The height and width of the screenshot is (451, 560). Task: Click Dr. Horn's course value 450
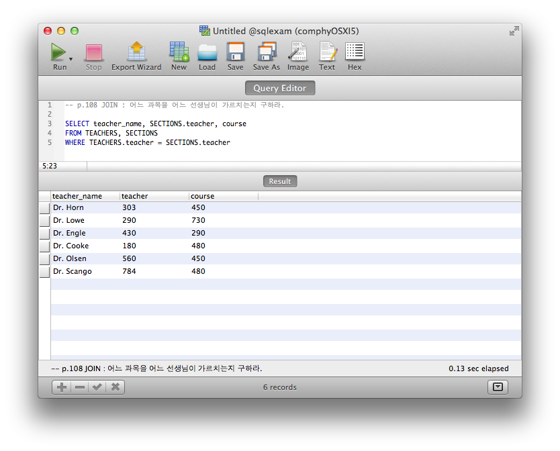pyautogui.click(x=198, y=207)
